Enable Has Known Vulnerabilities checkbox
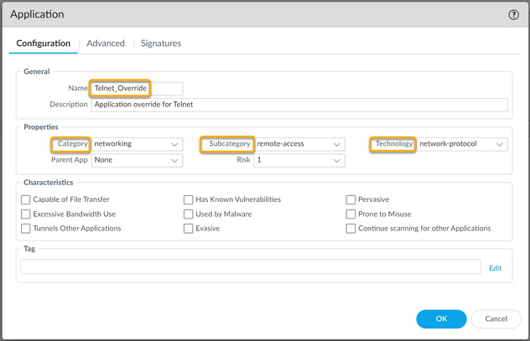The height and width of the screenshot is (341, 530). [189, 199]
